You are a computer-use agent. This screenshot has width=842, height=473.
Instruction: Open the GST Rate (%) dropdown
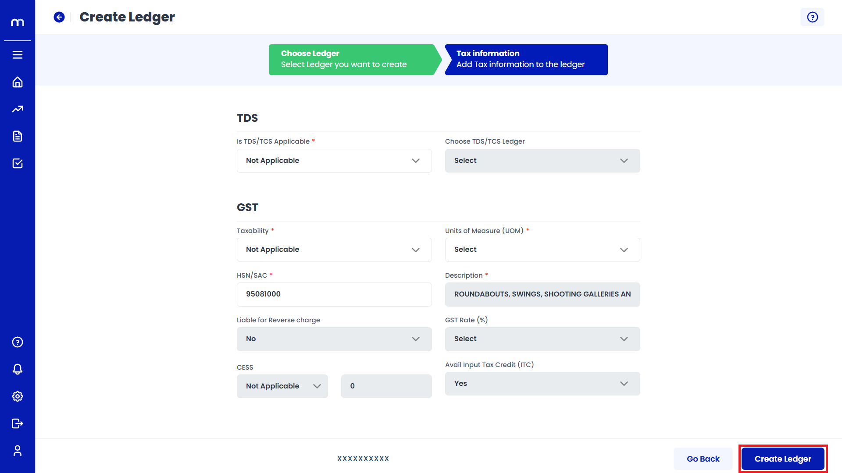click(x=542, y=339)
